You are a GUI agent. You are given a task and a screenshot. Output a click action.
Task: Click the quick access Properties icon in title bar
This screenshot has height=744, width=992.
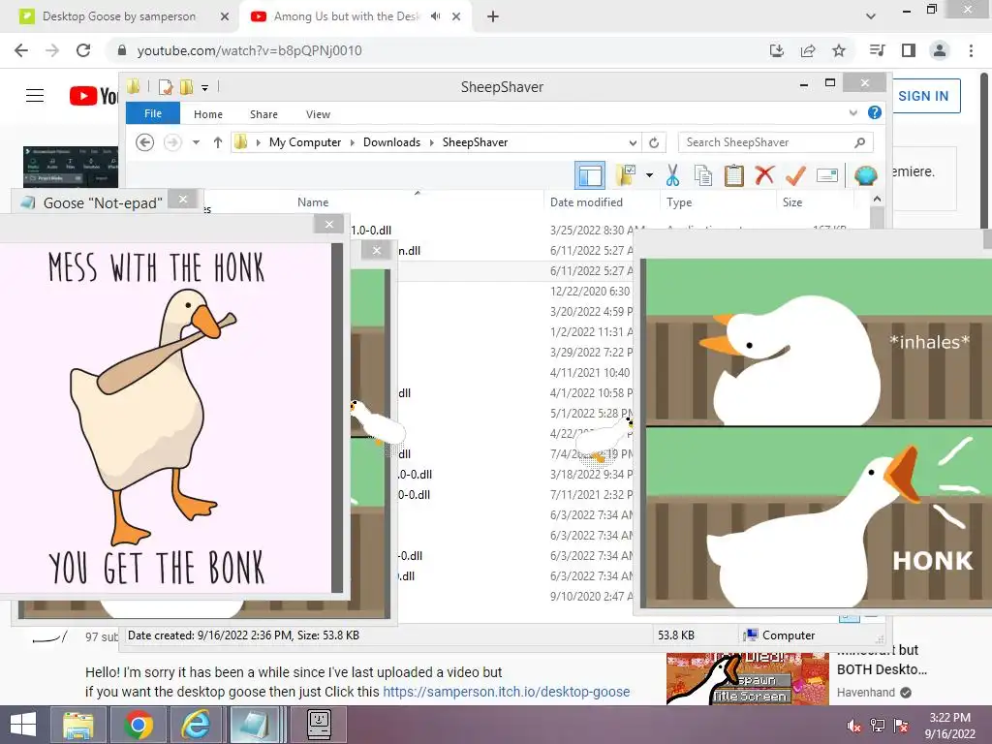166,86
